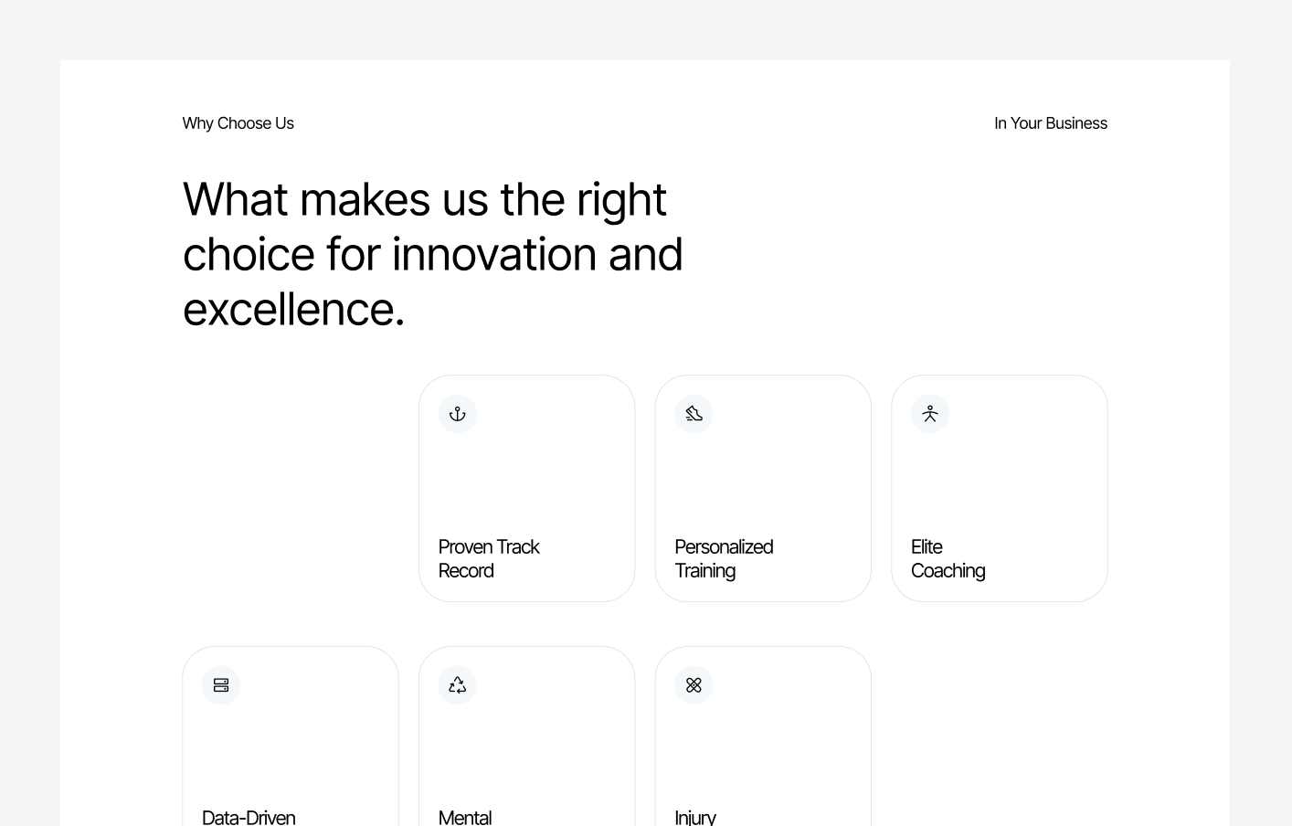
Task: Select the accessibility figure icon in the top row
Action: tap(929, 413)
